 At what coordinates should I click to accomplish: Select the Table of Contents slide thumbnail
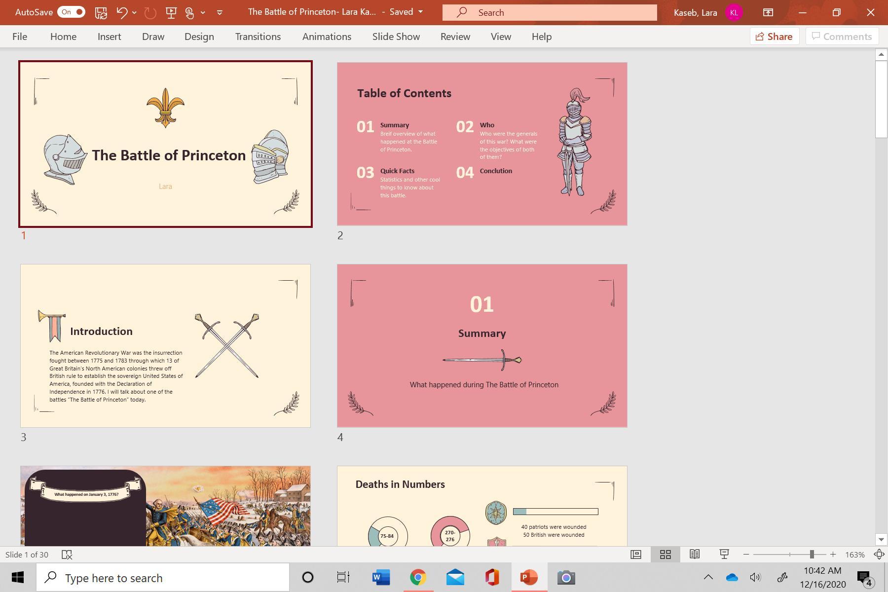482,144
